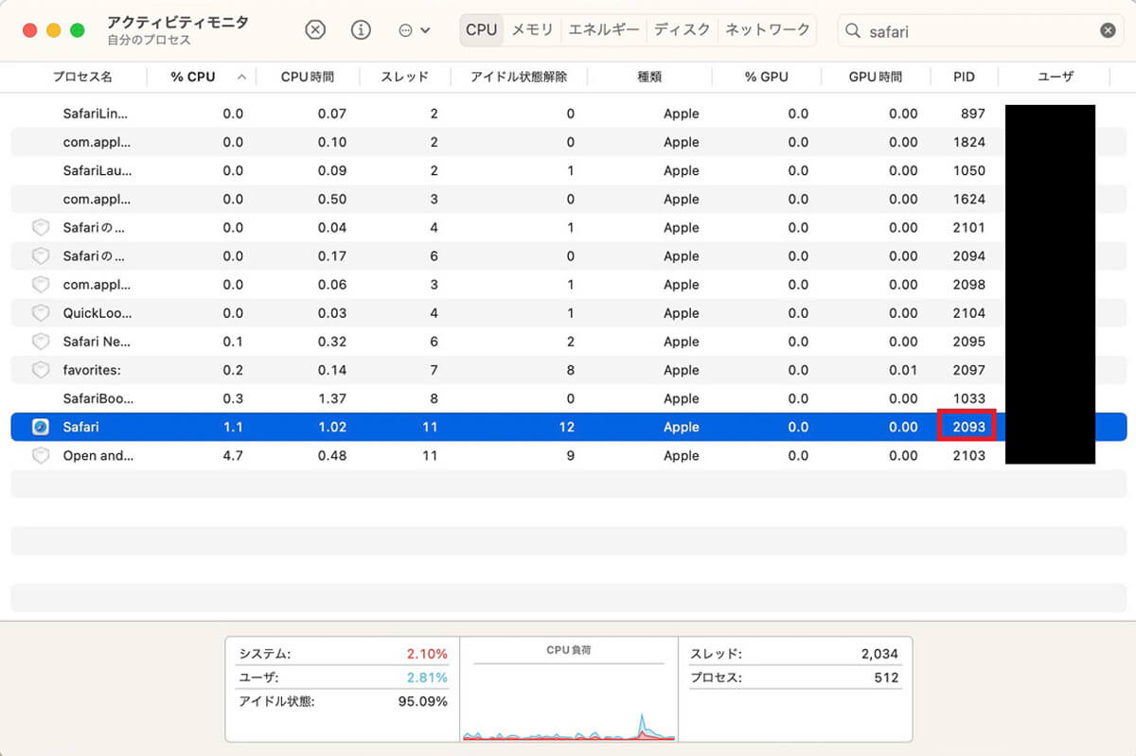The image size is (1136, 756).
Task: Select the favorites: process name
Action: point(92,370)
